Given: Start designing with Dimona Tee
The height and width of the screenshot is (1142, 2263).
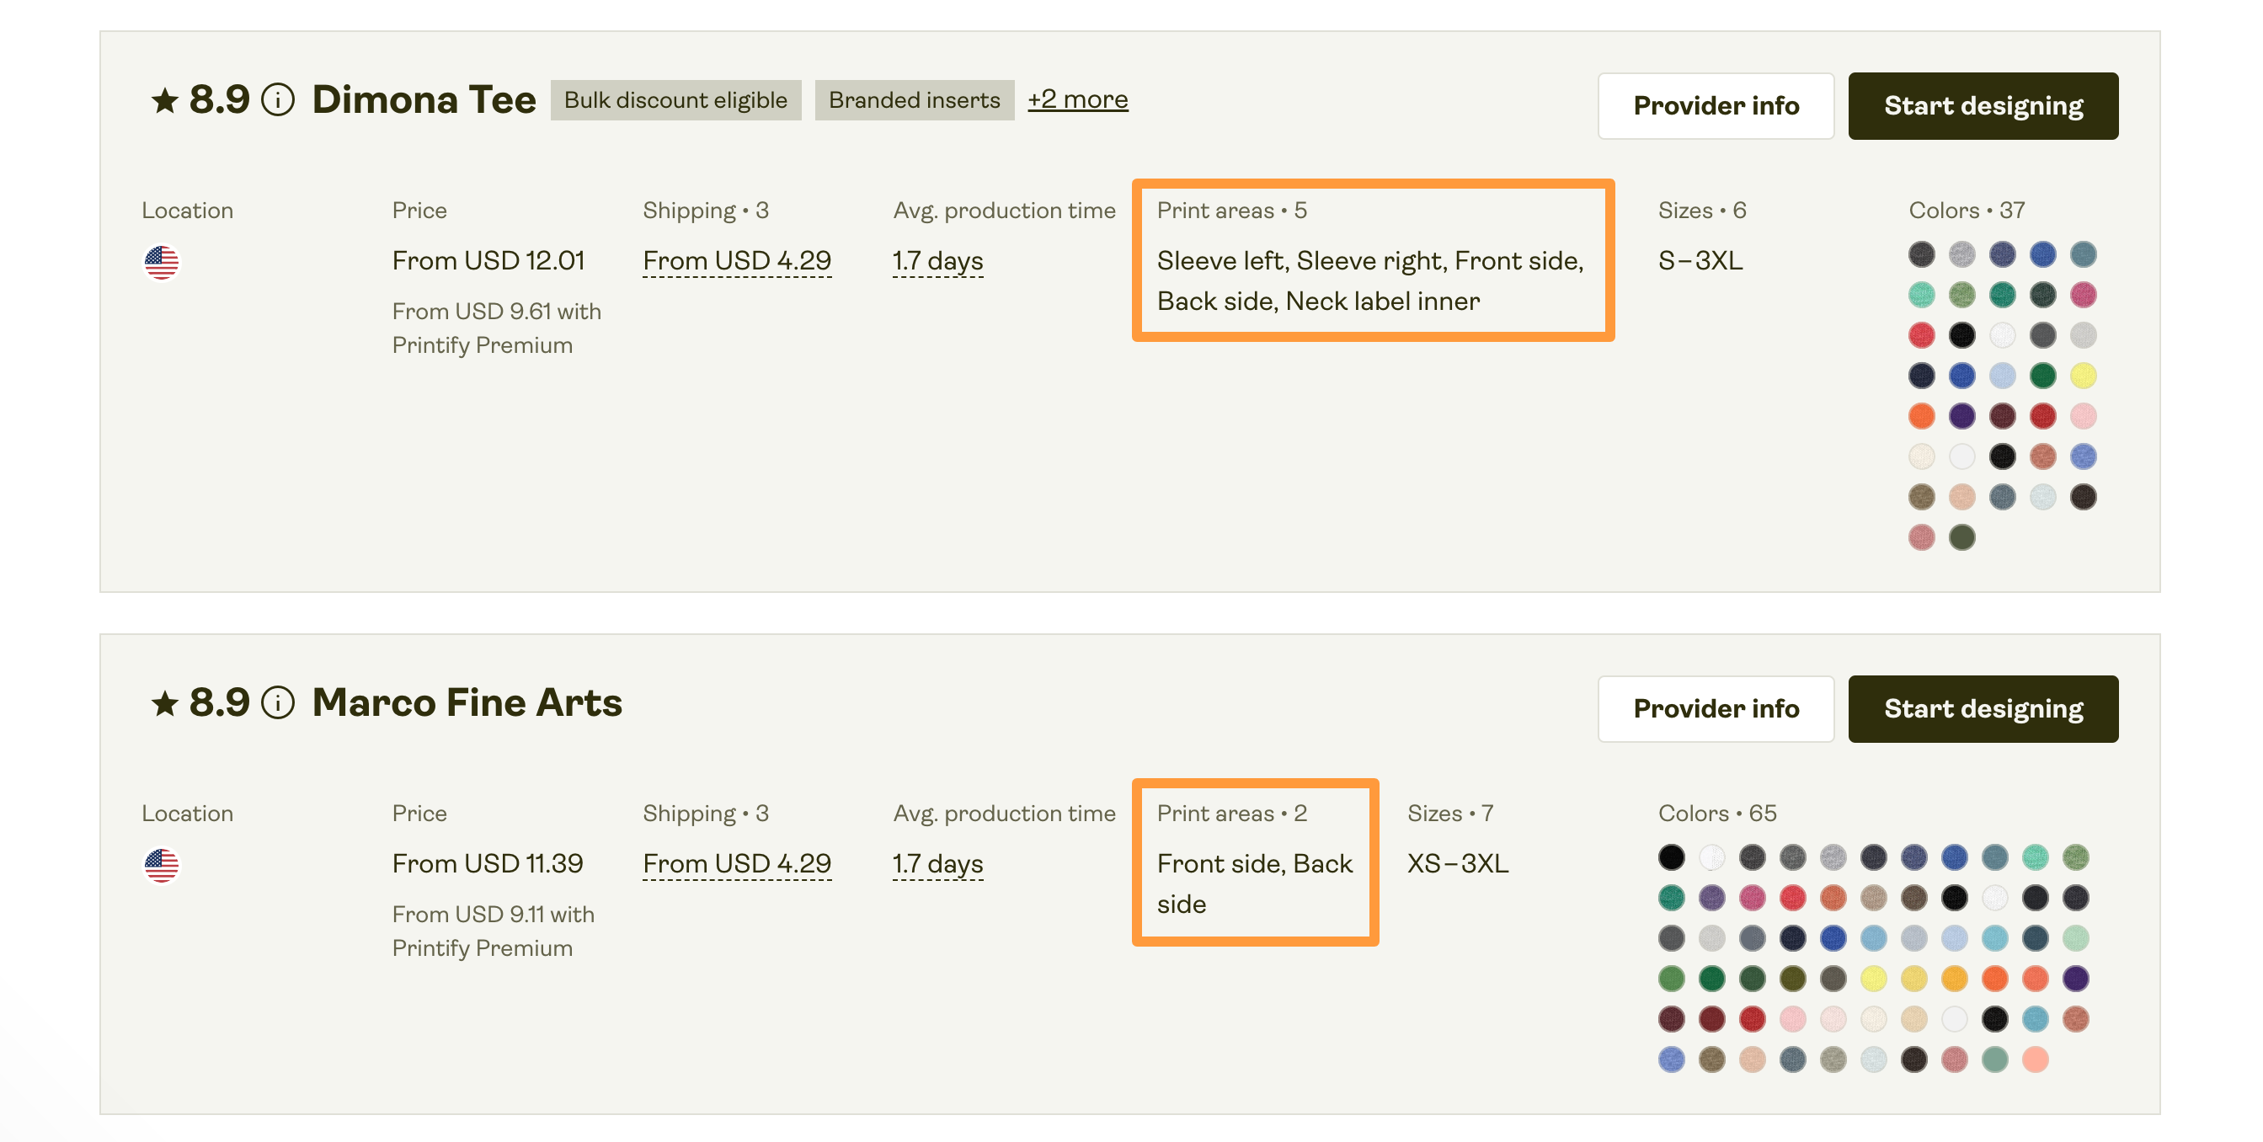Looking at the screenshot, I should pos(1983,105).
